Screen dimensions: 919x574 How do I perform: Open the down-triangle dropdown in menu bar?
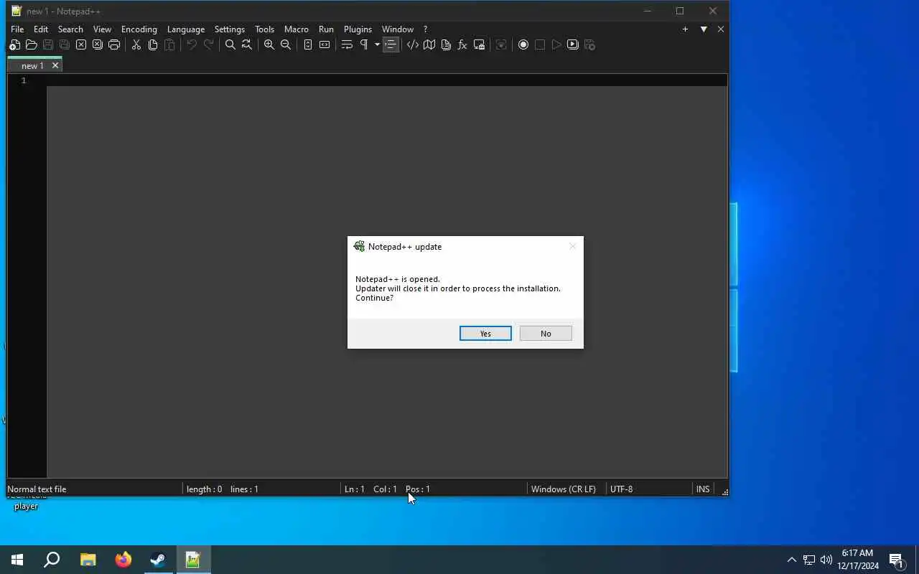point(704,29)
